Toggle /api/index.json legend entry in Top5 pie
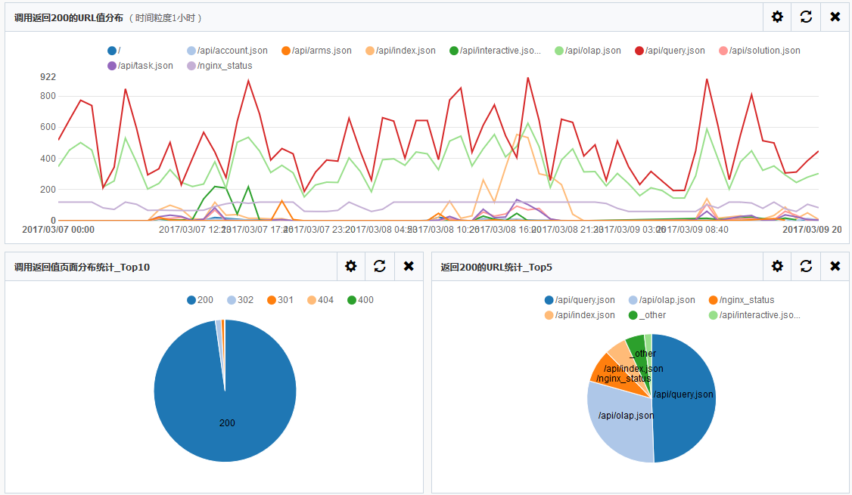Image resolution: width=852 pixels, height=495 pixels. pos(580,315)
